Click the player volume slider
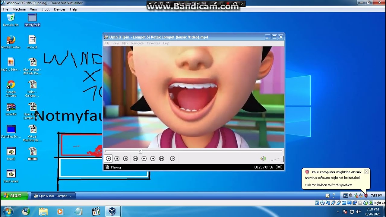 276,159
